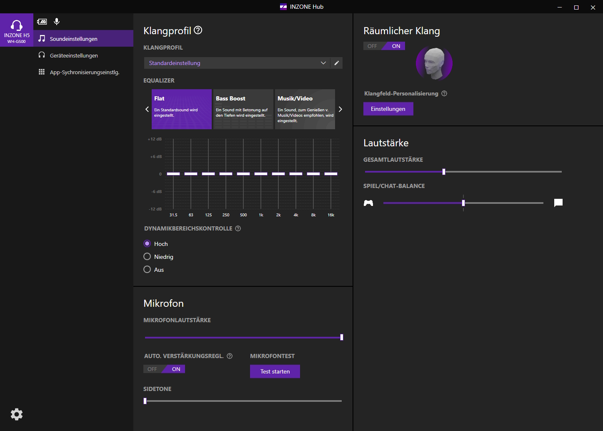603x431 pixels.
Task: Toggle the Räumlicher Klang switch
Action: [x=384, y=46]
